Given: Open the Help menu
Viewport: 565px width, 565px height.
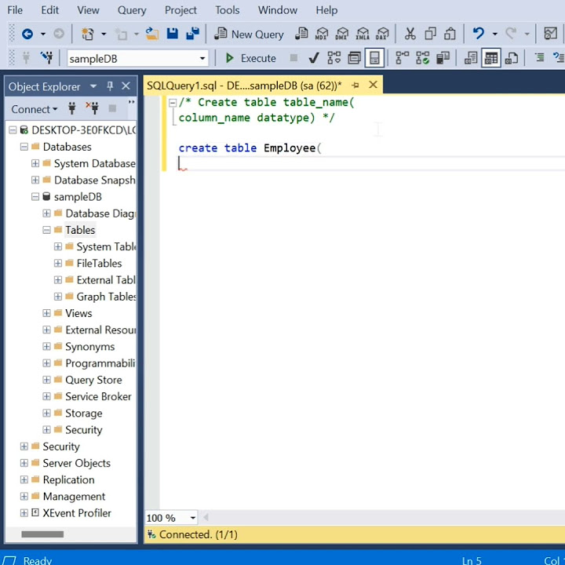Looking at the screenshot, I should coord(326,10).
